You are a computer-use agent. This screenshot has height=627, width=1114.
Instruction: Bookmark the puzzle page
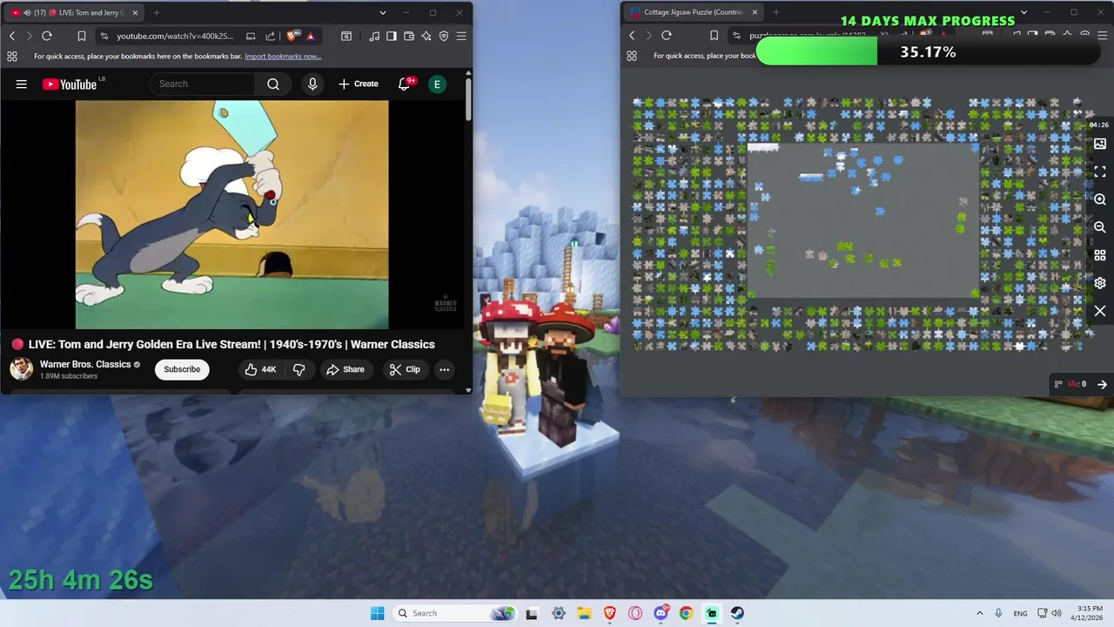click(714, 35)
